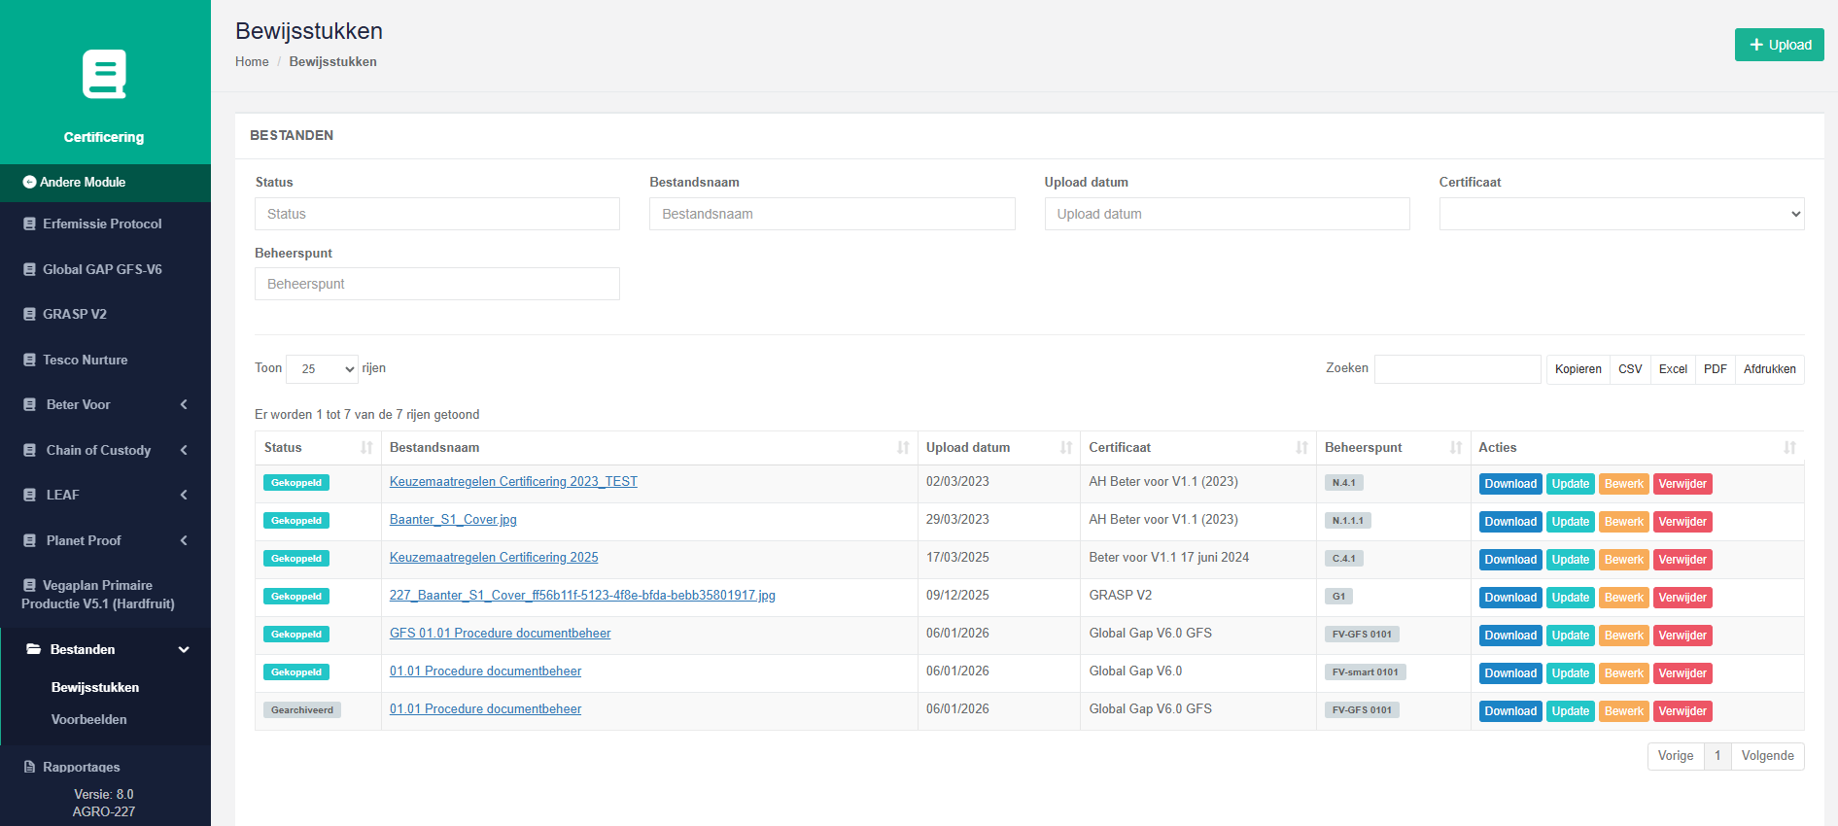Open Baanter_S1_Cover.jpg file link
This screenshot has height=826, width=1838.
point(453,519)
